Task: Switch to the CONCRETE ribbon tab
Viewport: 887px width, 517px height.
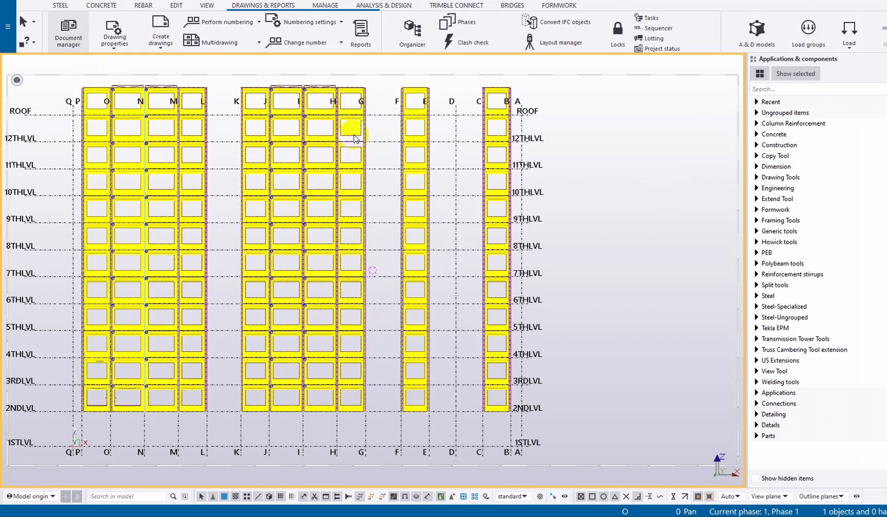Action: point(101,5)
